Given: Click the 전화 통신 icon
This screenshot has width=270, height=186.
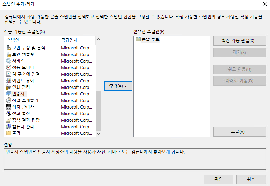Looking at the screenshot, I should click(9, 113).
